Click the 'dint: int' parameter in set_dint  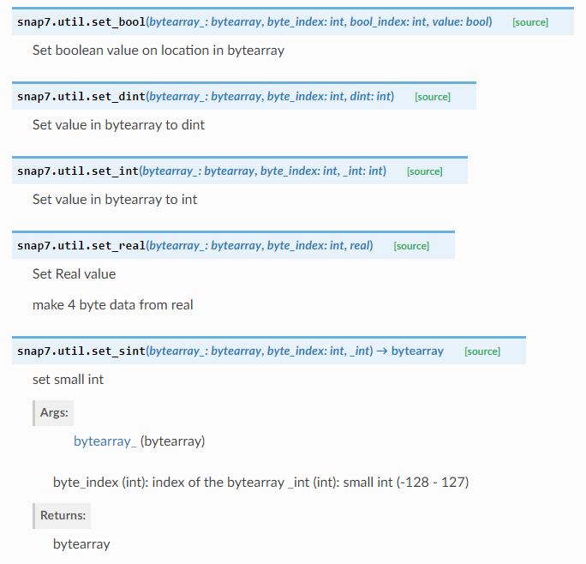[x=370, y=96]
